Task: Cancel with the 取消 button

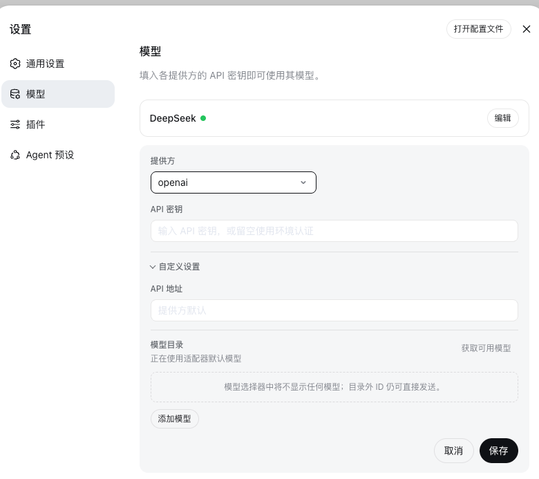Action: click(454, 451)
